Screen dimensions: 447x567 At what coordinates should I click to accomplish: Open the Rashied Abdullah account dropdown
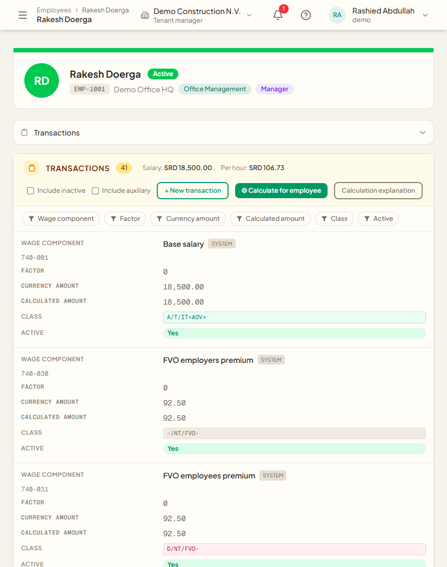pos(425,15)
